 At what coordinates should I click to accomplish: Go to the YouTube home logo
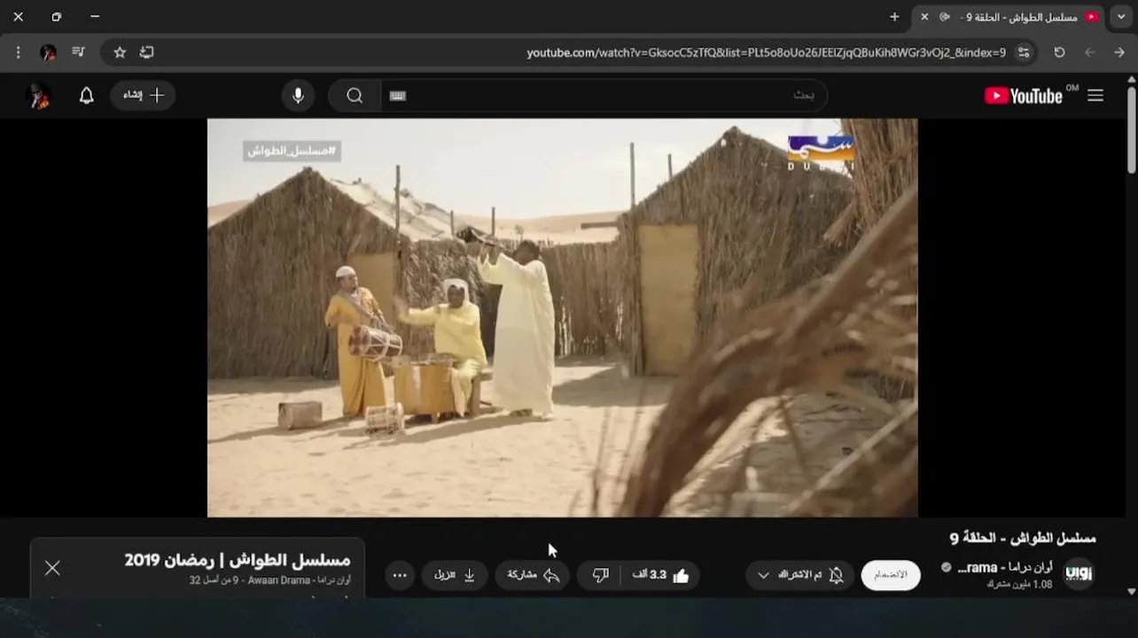coord(1023,96)
